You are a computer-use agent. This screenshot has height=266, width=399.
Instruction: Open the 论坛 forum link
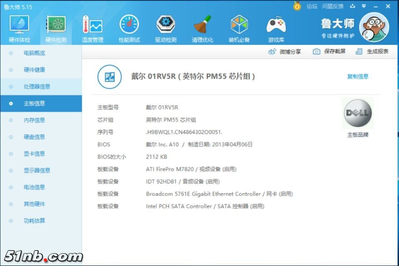(312, 6)
